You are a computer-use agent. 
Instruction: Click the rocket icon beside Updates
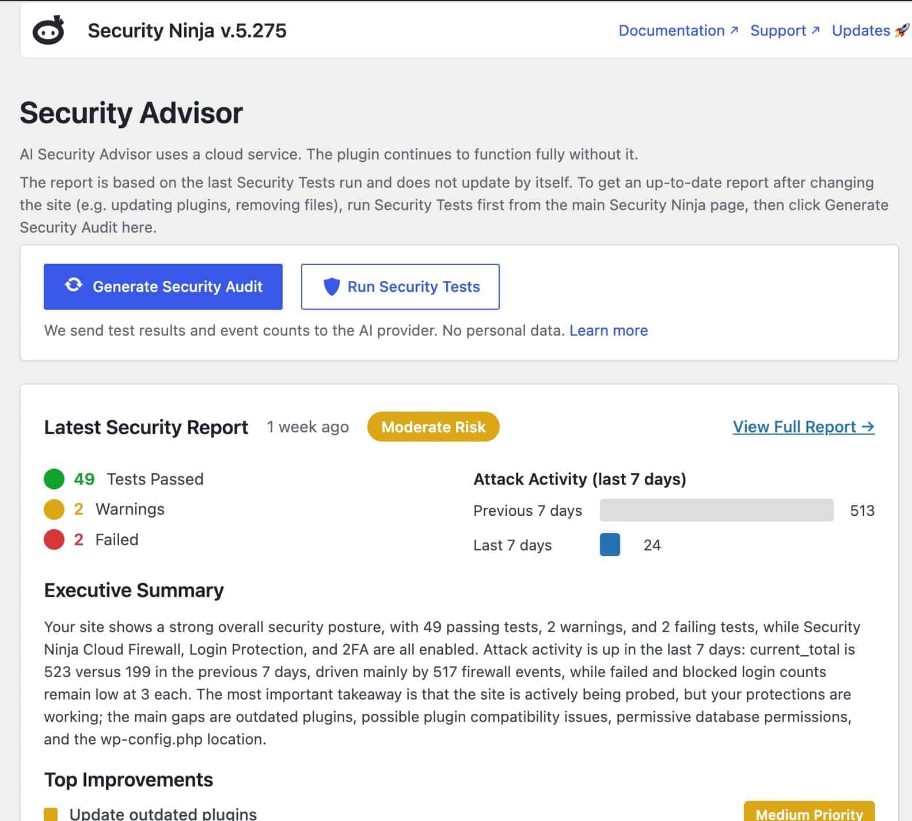(x=902, y=31)
